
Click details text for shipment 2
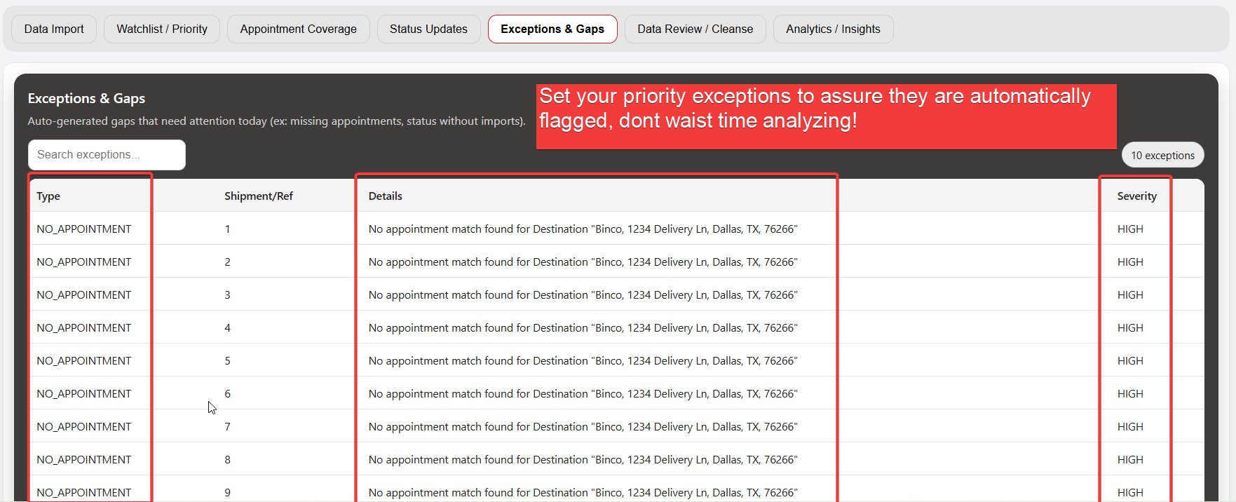[583, 262]
